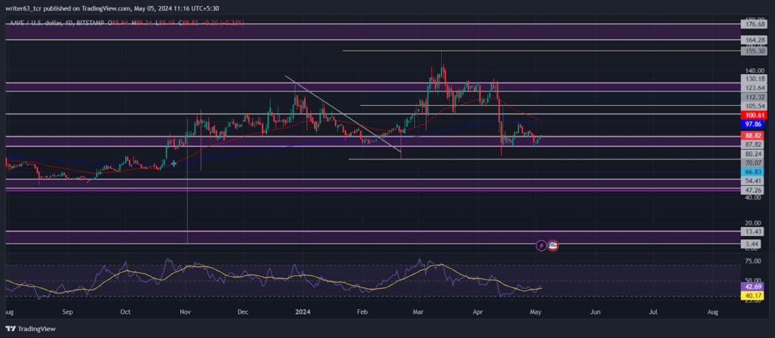Click the 40.00 price axis tick
775x338 pixels.
[x=753, y=197]
